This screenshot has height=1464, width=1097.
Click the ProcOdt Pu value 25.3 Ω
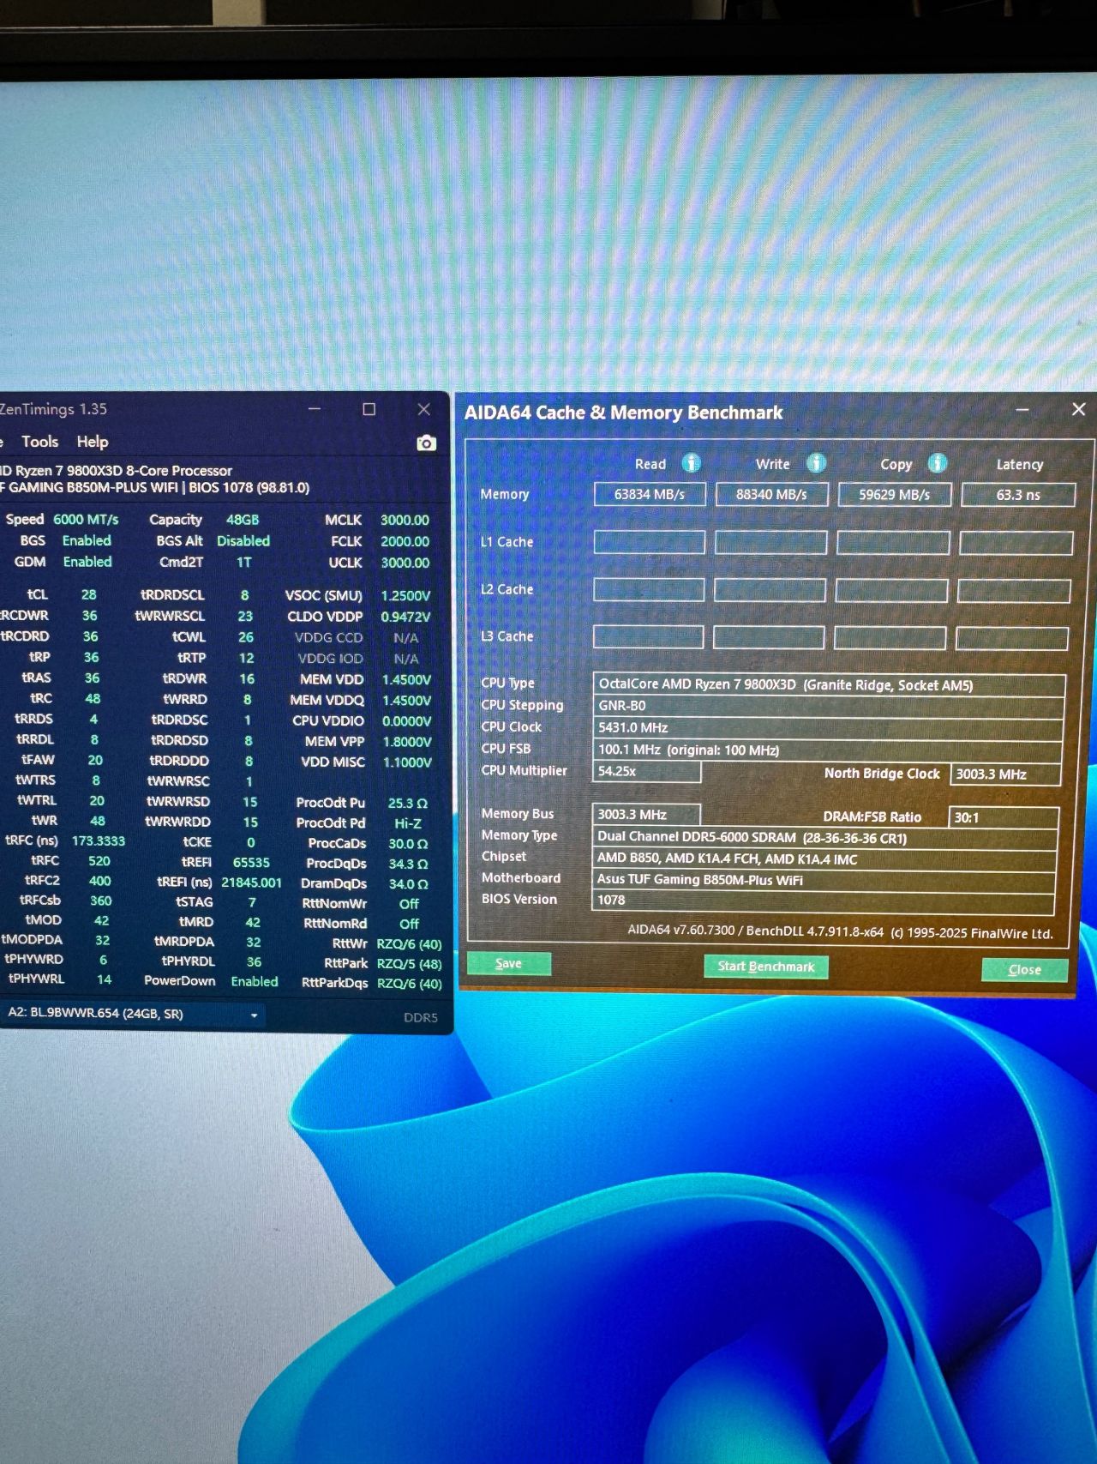[408, 804]
